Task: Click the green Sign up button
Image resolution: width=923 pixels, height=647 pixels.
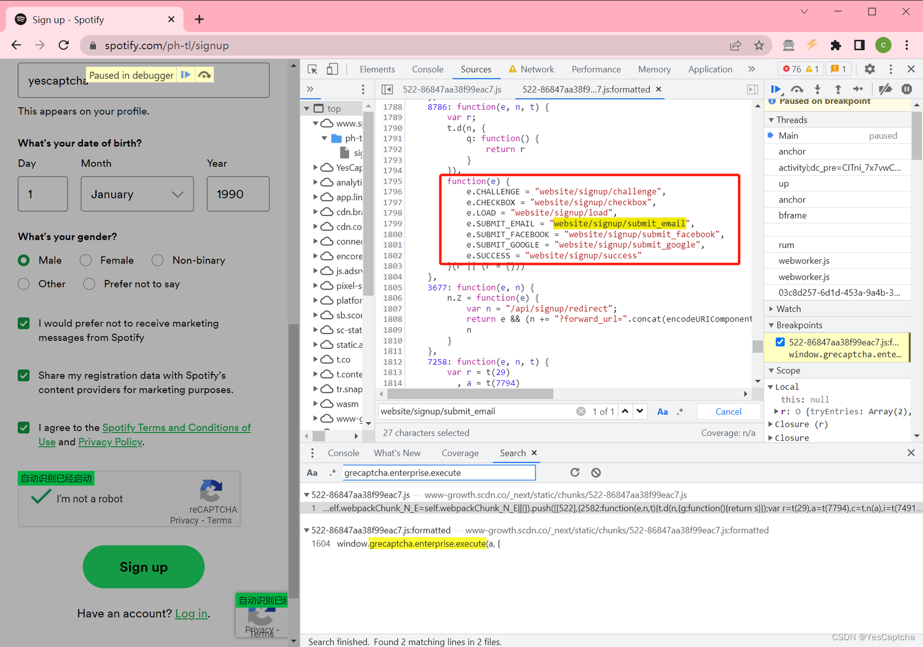Action: [143, 566]
